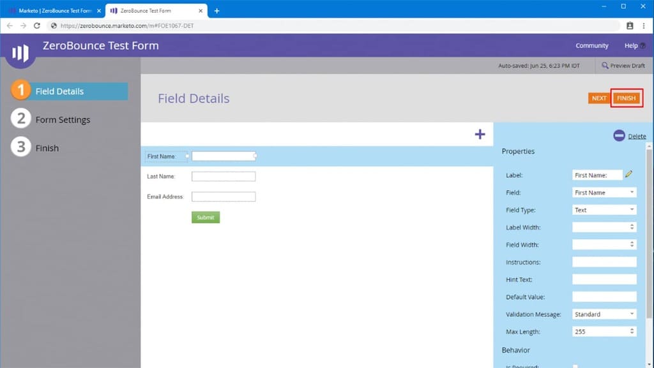Select the Last Name form field input
The height and width of the screenshot is (368, 654).
(x=224, y=177)
